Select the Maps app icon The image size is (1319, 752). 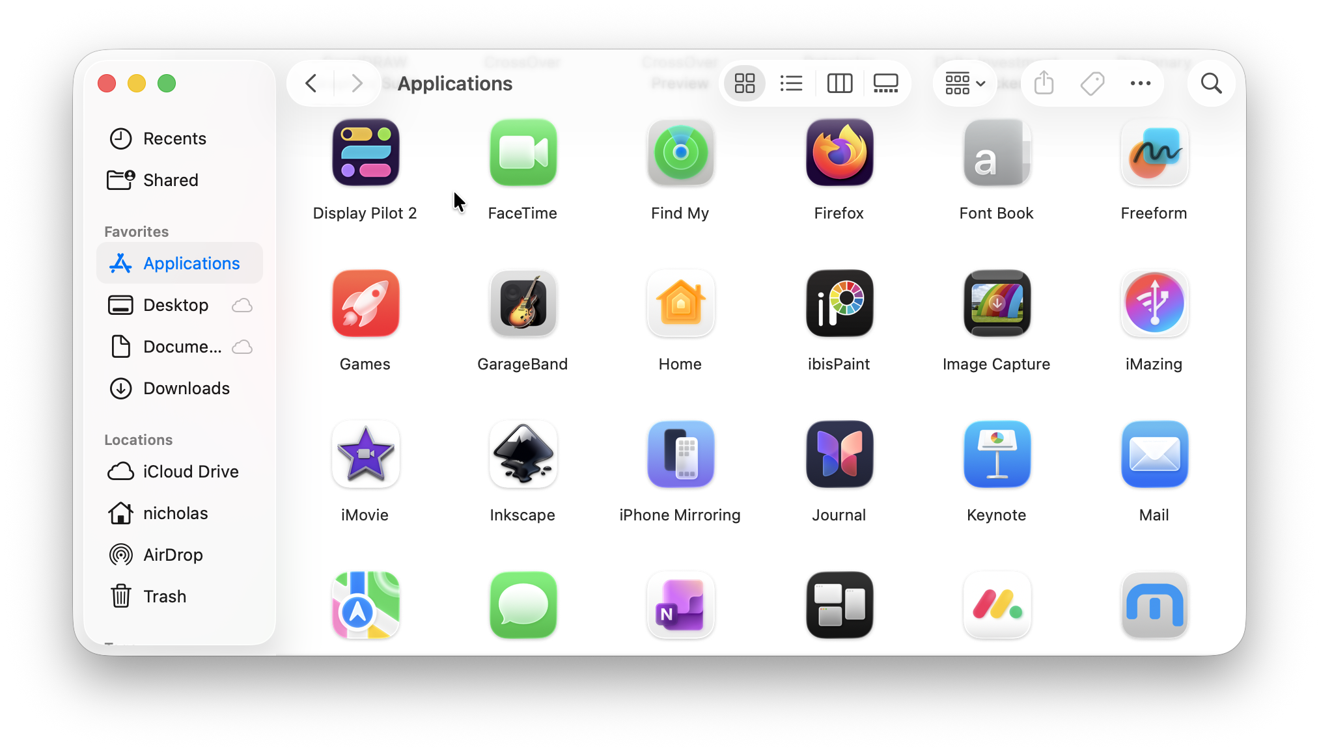(365, 606)
